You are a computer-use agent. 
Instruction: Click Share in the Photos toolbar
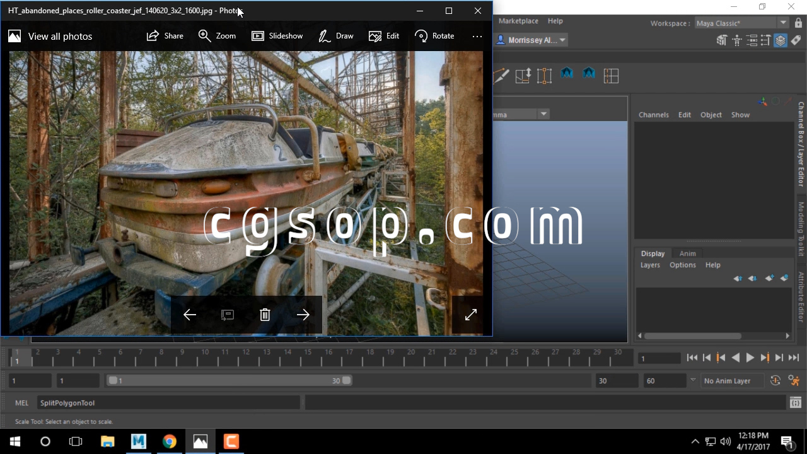pos(165,36)
